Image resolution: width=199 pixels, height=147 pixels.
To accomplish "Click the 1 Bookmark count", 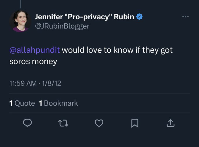I will coord(58,103).
